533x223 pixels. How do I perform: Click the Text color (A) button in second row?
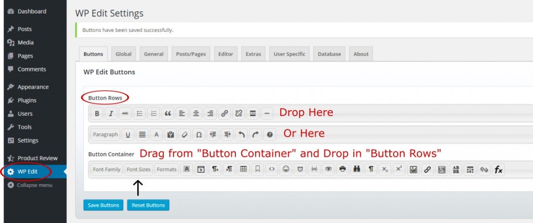156,134
